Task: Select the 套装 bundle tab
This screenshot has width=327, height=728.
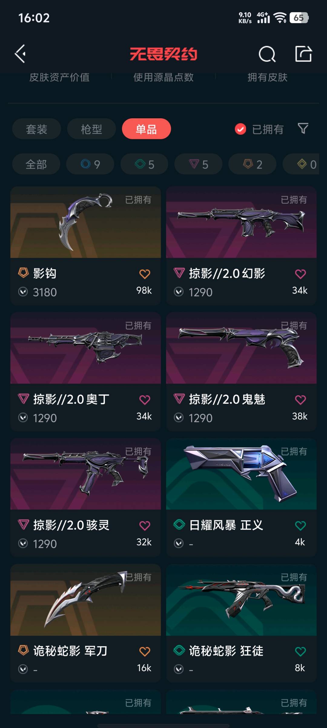Action: pos(37,129)
